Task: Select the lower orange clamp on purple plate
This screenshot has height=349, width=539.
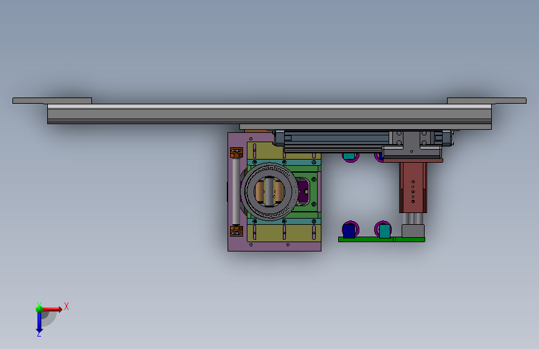Action: pos(236,231)
